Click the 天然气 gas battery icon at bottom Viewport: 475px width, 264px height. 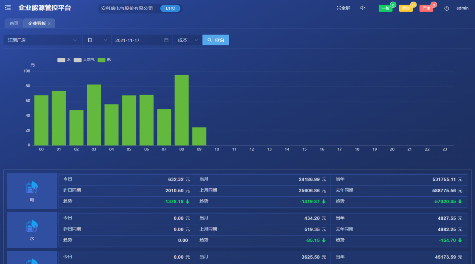pyautogui.click(x=32, y=261)
